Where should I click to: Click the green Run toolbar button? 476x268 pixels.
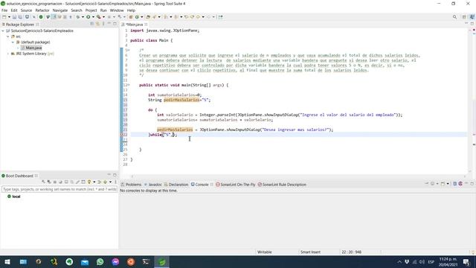[x=88, y=17]
